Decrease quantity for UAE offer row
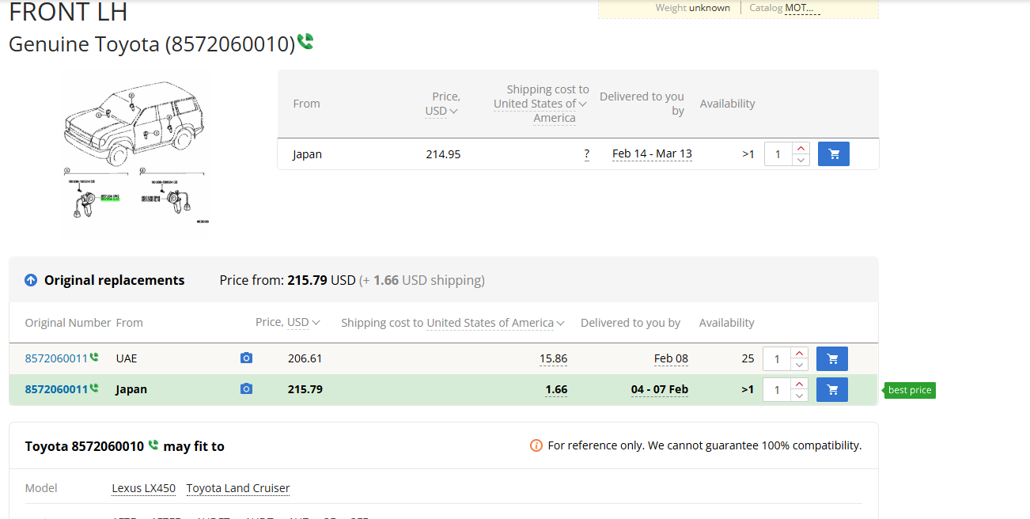The width and height of the screenshot is (1030, 519). [x=799, y=365]
